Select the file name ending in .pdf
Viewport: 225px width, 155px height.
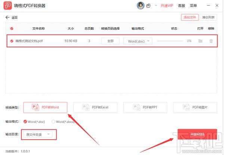click(x=29, y=41)
